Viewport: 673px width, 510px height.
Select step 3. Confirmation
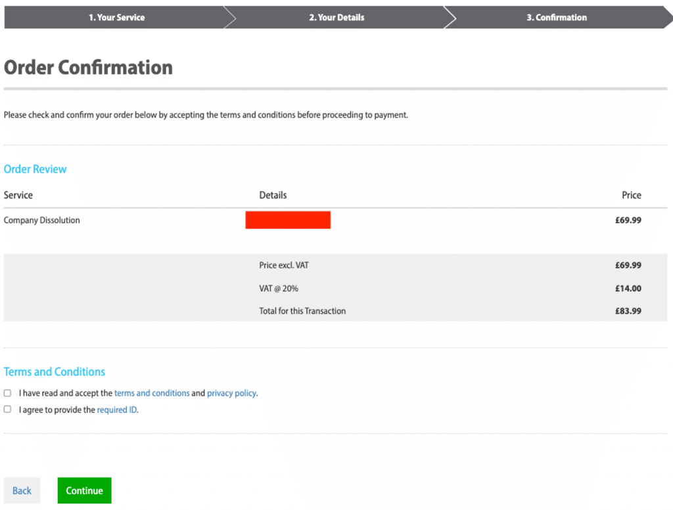coord(557,18)
